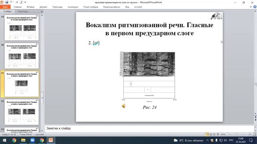Select slide 20 thumbnail
This screenshot has width=257, height=144.
coord(21,56)
